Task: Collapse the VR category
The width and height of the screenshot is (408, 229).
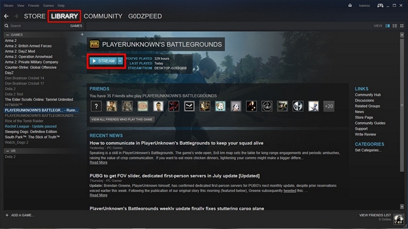Action: 8,151
